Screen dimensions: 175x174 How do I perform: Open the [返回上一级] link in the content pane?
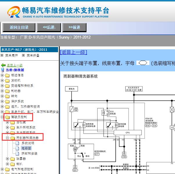(73, 52)
